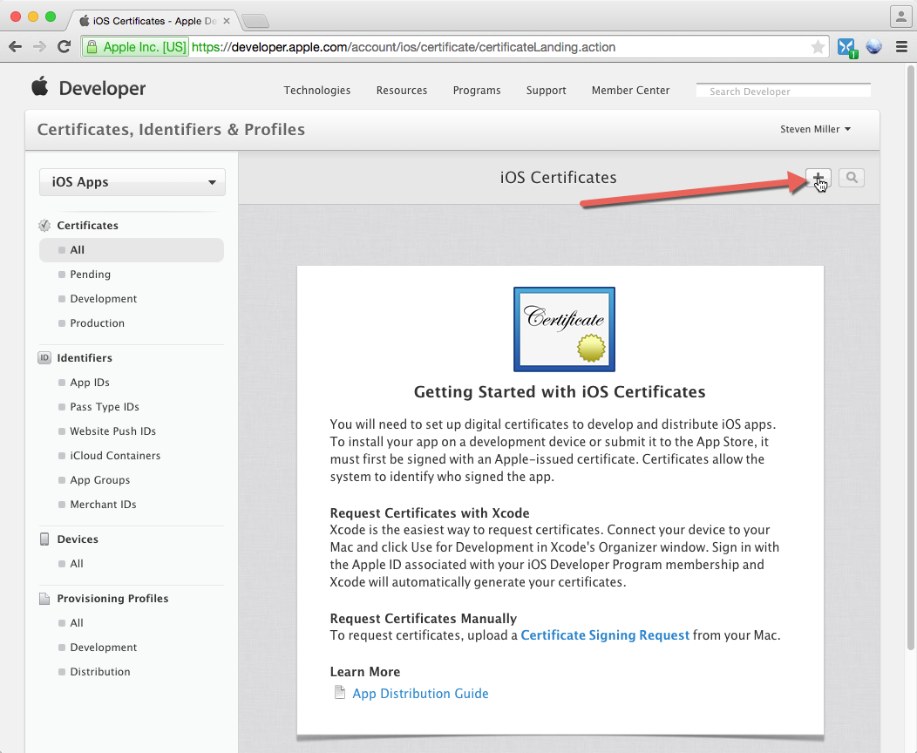Click the Certificates section icon in sidebar
This screenshot has height=753, width=917.
(x=44, y=225)
